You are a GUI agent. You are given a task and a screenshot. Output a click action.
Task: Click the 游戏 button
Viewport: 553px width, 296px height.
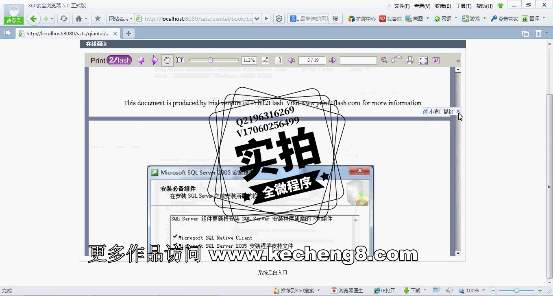pyautogui.click(x=471, y=19)
